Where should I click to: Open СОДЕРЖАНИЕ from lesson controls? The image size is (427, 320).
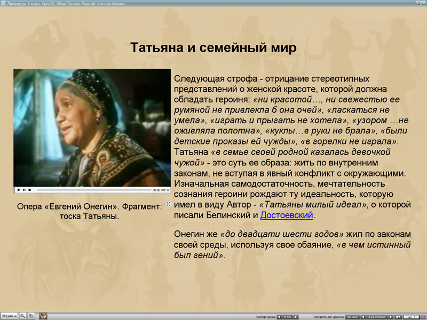378,315
